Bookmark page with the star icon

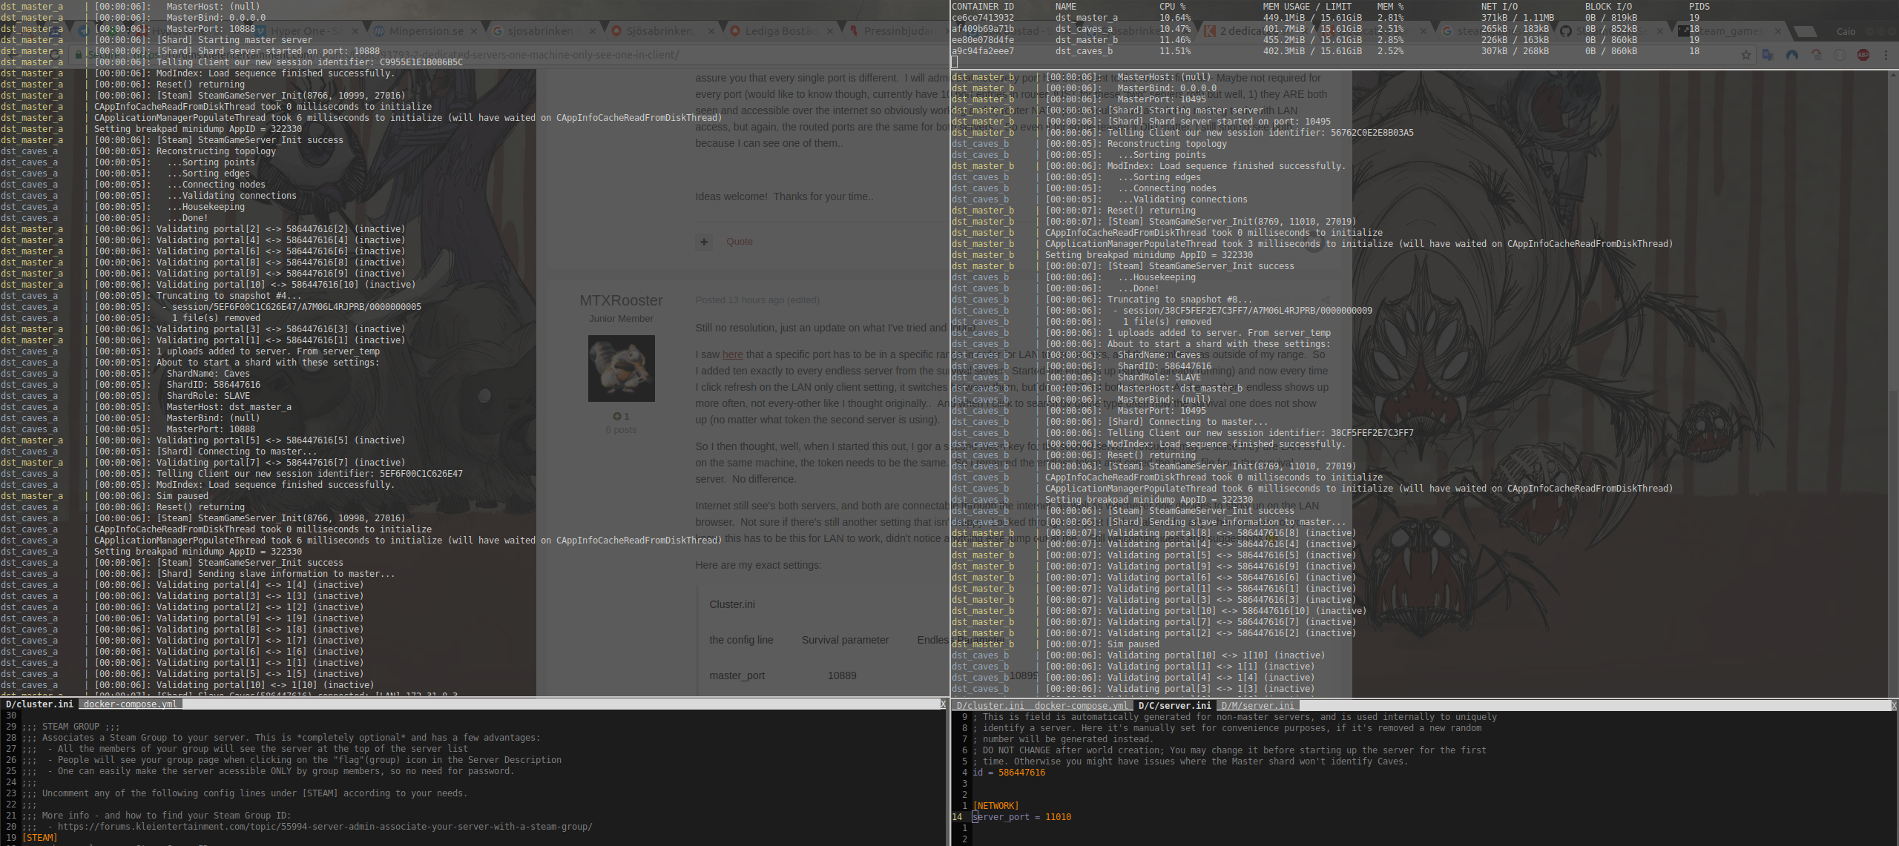click(x=1745, y=55)
